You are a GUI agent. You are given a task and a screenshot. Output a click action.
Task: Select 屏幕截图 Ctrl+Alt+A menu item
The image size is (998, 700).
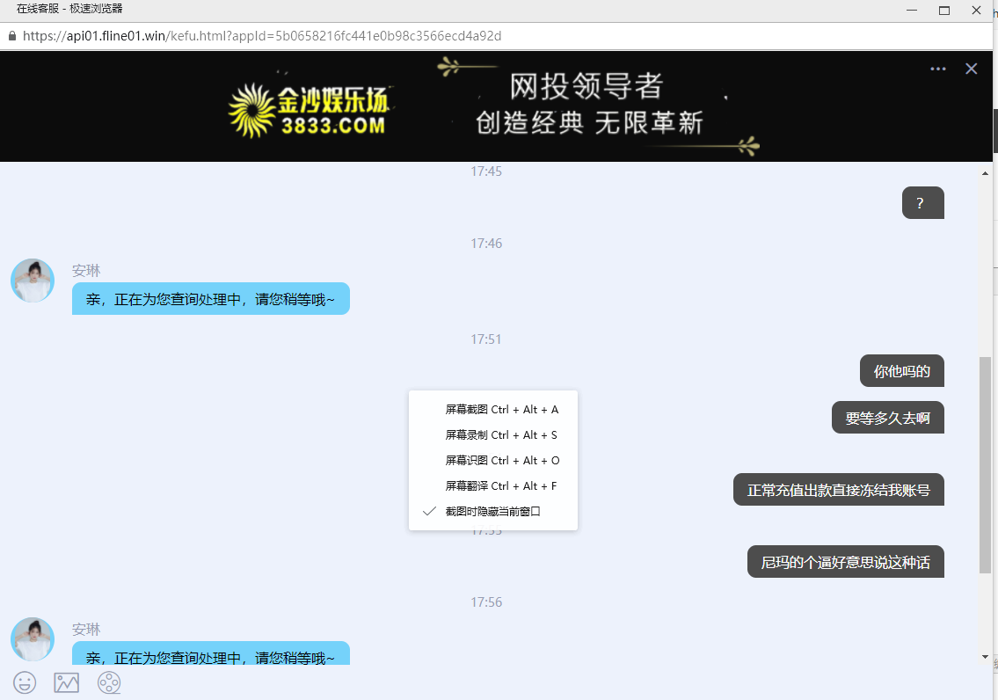click(x=501, y=410)
